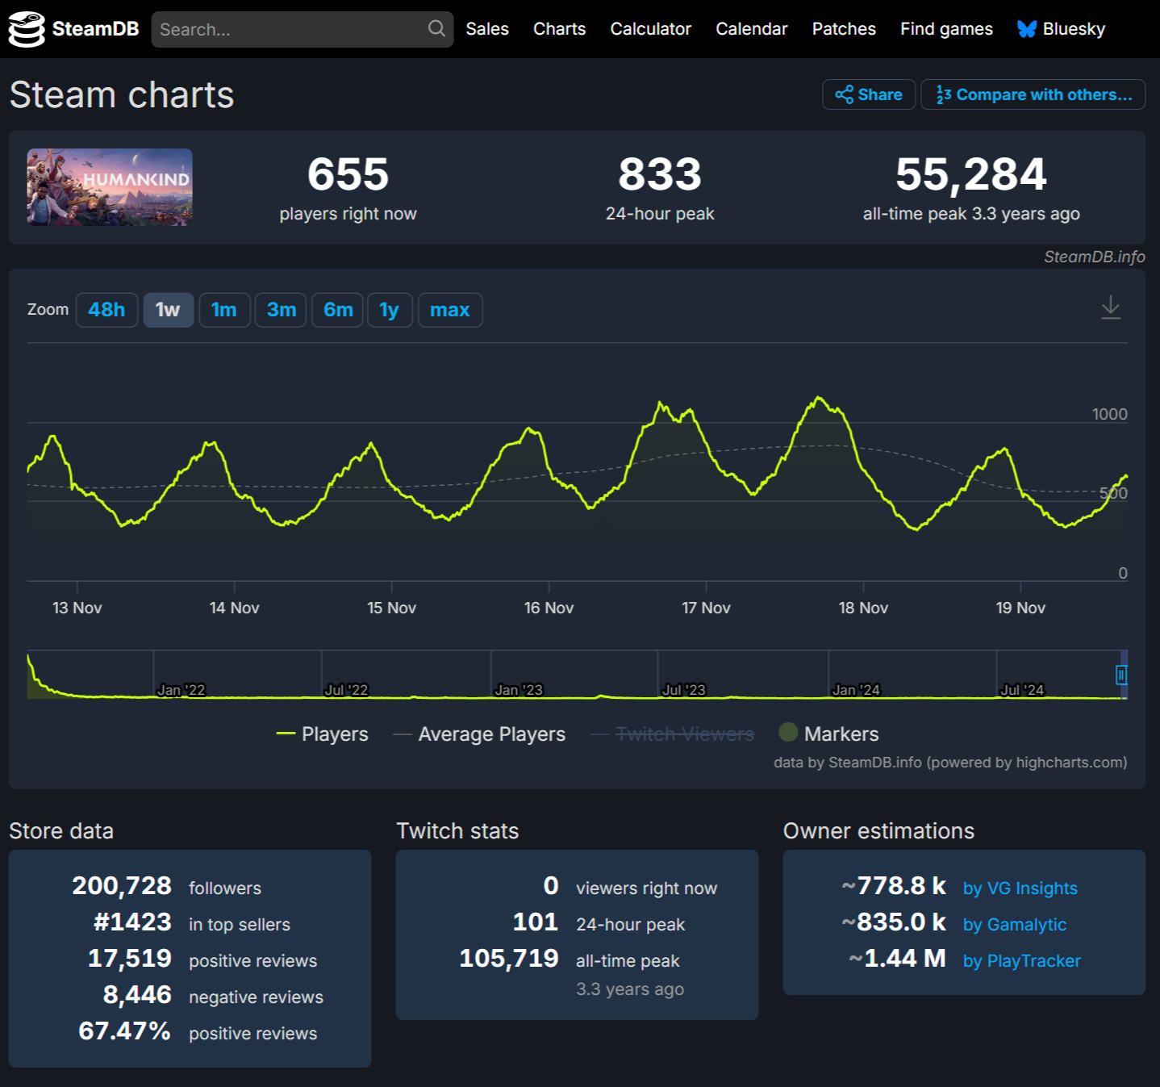The image size is (1160, 1087).
Task: Download chart data via arrow icon
Action: click(1111, 307)
